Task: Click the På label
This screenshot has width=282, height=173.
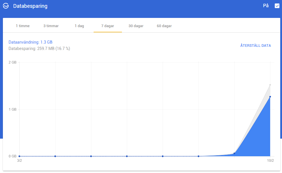Action: [266, 5]
